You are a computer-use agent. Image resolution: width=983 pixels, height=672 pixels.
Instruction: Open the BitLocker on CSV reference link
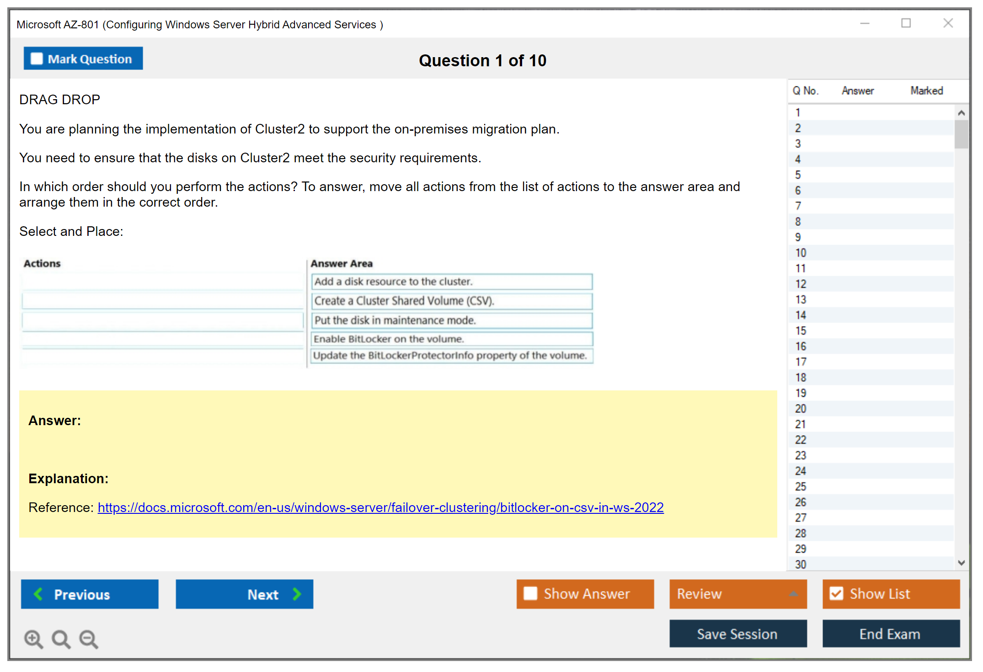tap(380, 507)
